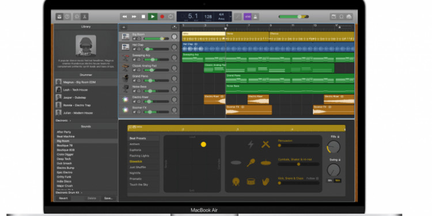Select the Electro Riser track icon
The width and height of the screenshot is (432, 216).
(x=126, y=100)
